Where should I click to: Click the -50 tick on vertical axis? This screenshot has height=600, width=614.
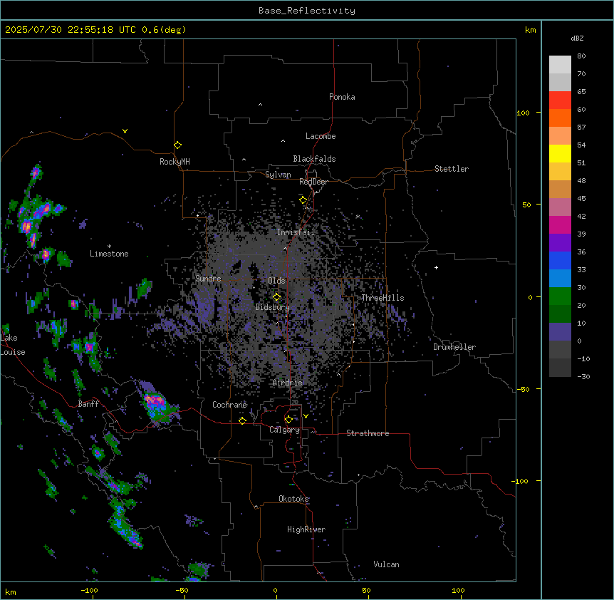tap(524, 389)
